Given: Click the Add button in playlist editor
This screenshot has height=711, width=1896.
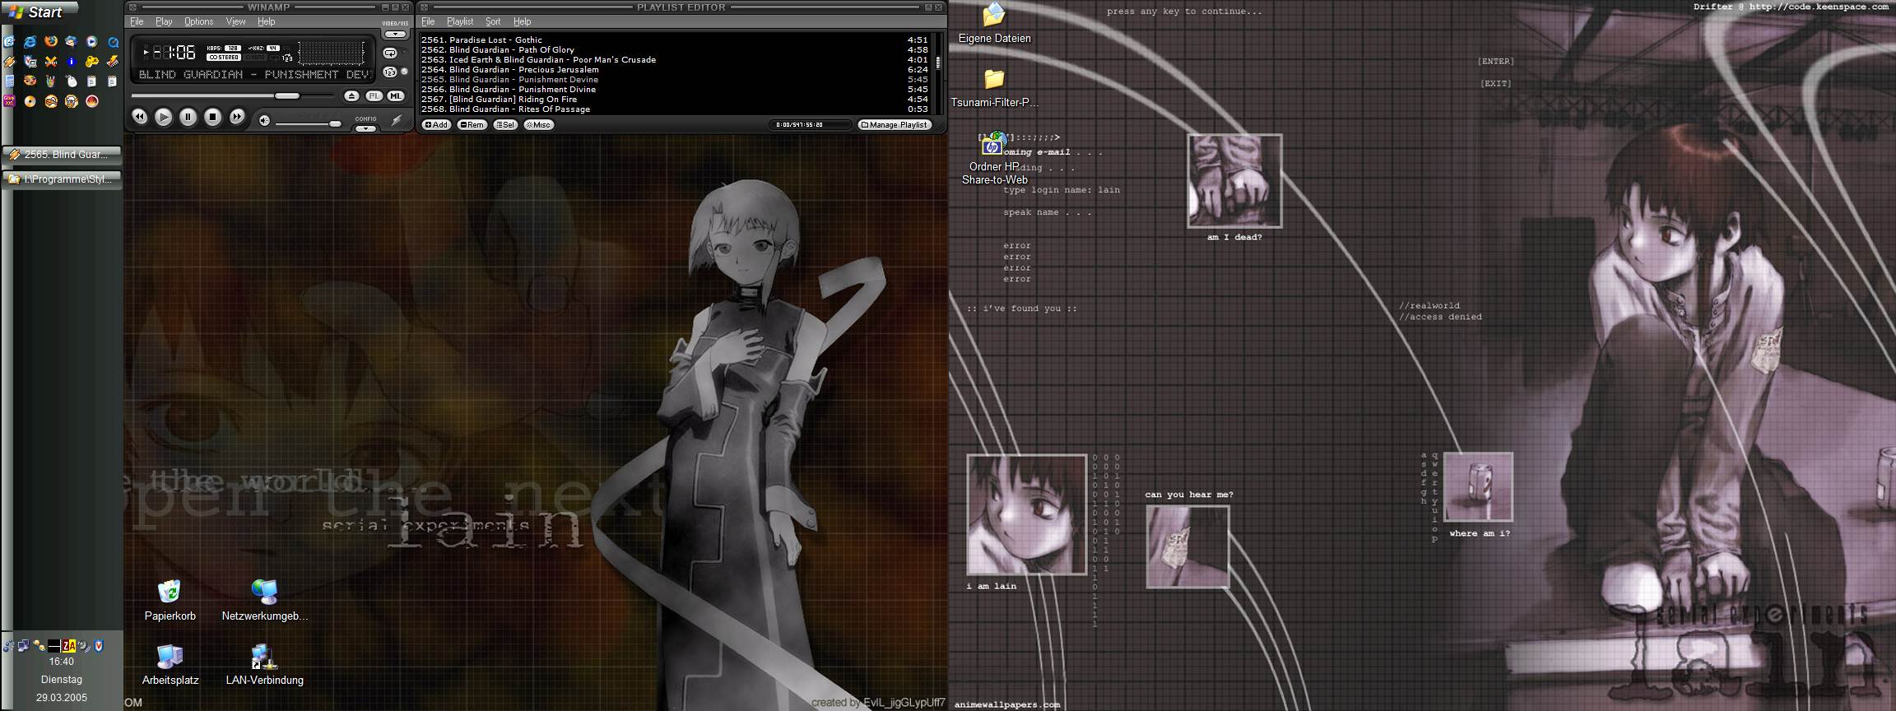Looking at the screenshot, I should (x=436, y=125).
